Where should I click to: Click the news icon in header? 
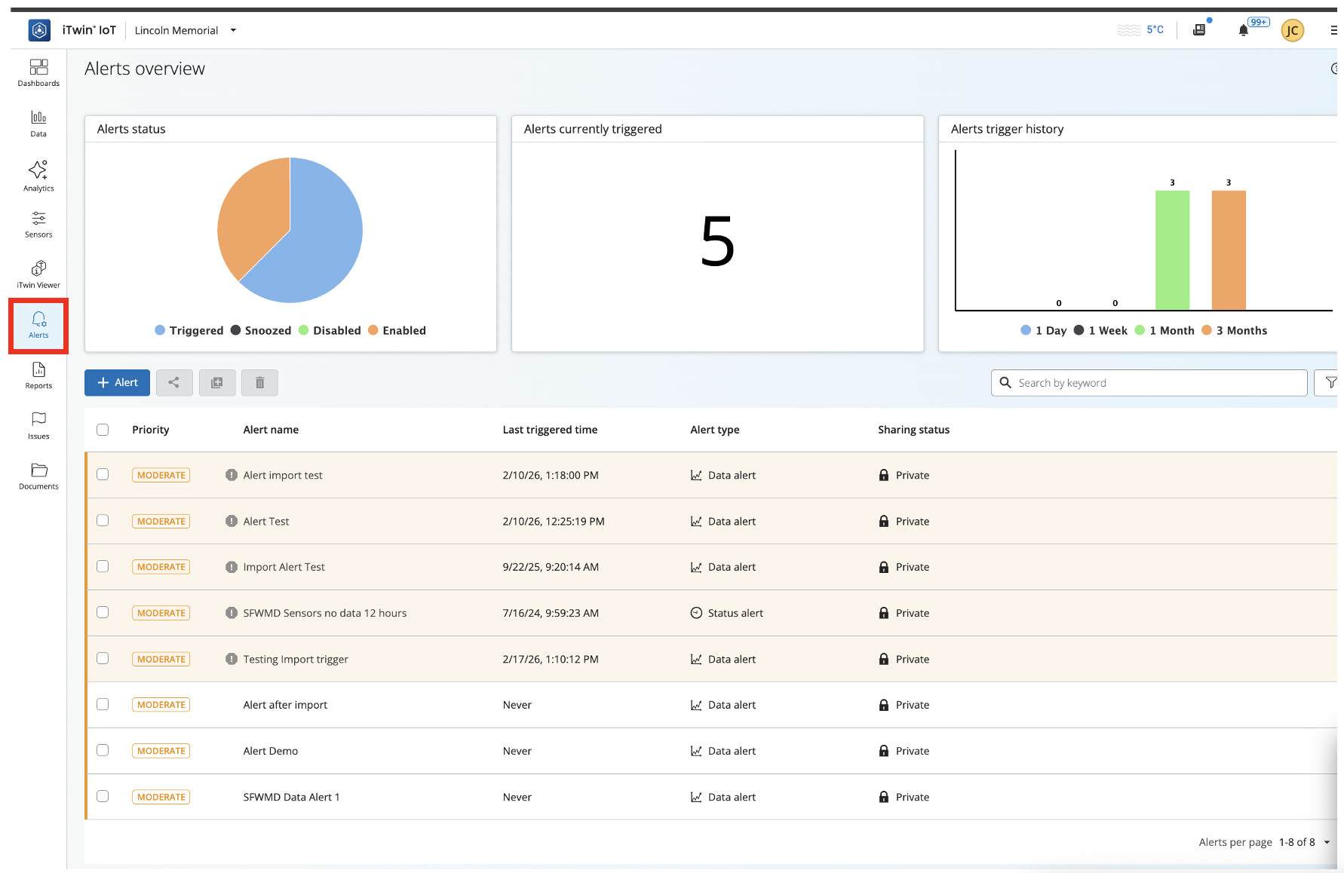pos(1199,30)
